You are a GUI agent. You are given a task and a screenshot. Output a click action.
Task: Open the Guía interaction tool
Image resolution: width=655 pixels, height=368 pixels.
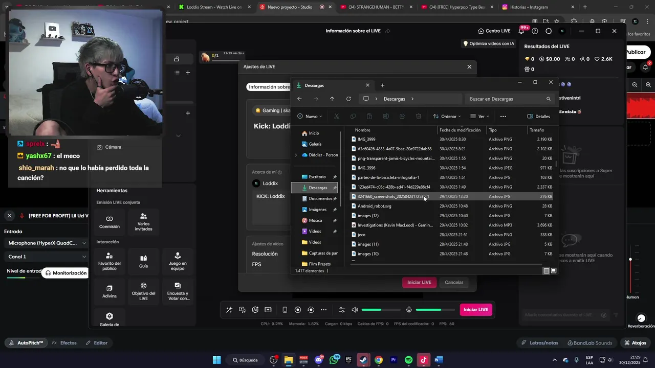(x=143, y=261)
